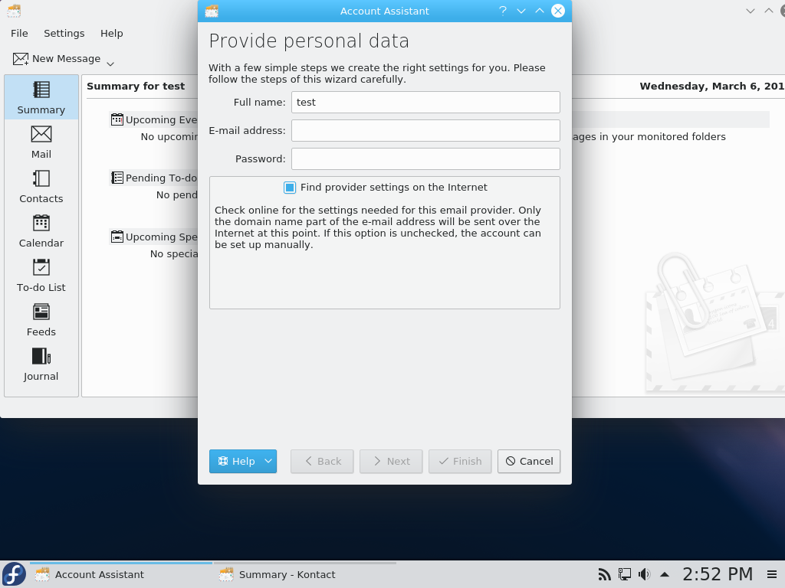Click the question mark help icon in title bar
This screenshot has width=785, height=588.
point(503,11)
